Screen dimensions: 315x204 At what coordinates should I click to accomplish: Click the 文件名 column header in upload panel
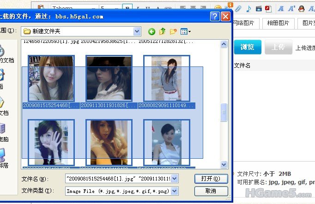click(x=242, y=66)
